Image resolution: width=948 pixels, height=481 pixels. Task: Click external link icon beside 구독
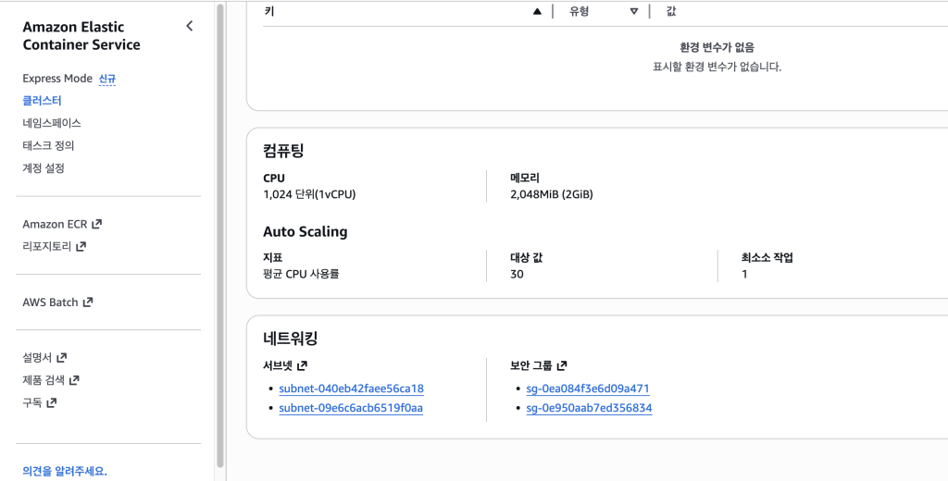[x=52, y=402]
